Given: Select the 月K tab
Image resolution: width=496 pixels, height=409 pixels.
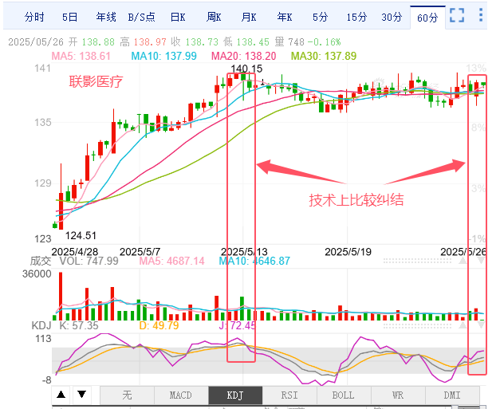Looking at the screenshot, I should pos(249,17).
